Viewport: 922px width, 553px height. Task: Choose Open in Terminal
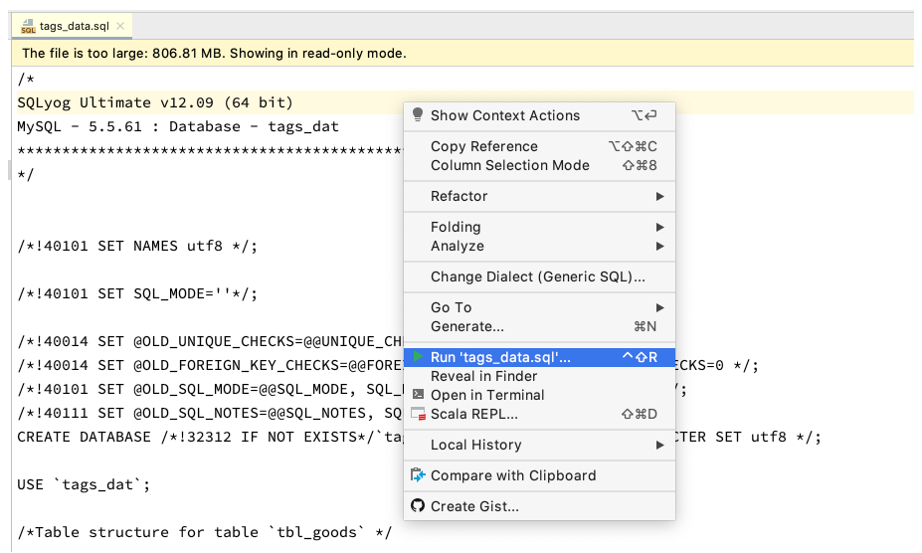(539, 395)
